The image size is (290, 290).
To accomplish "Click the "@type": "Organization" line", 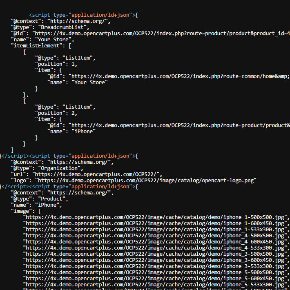I will tap(47, 168).
